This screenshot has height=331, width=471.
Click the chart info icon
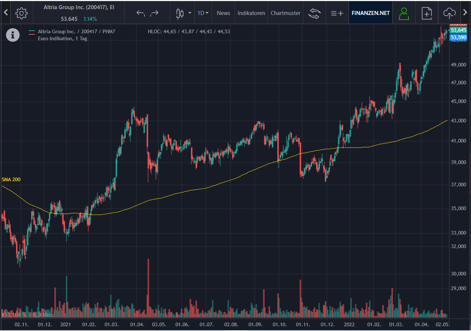[x=13, y=35]
